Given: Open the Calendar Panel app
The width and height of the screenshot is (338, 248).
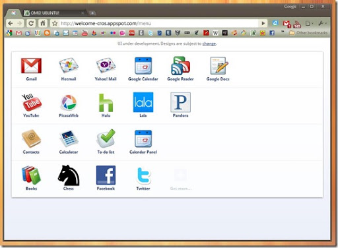Looking at the screenshot, I should (143, 139).
